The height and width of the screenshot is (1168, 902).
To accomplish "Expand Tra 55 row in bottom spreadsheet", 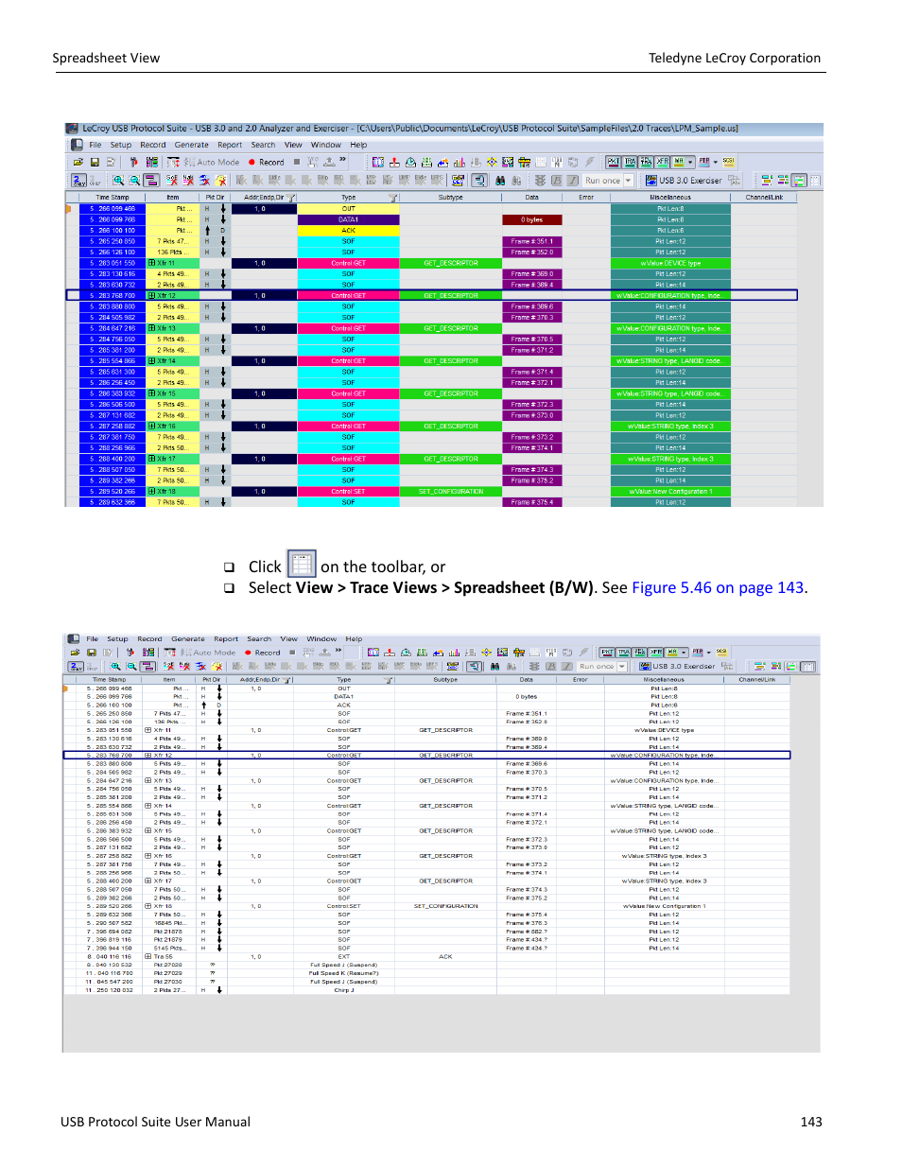I will 147,956.
